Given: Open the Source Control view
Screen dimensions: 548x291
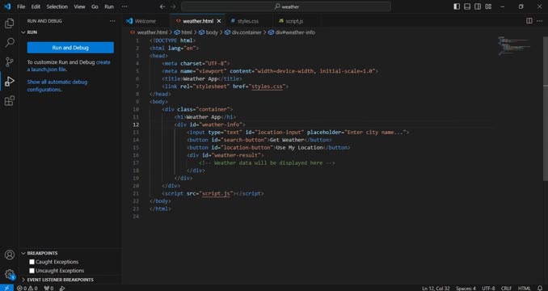Looking at the screenshot, I should [10, 62].
